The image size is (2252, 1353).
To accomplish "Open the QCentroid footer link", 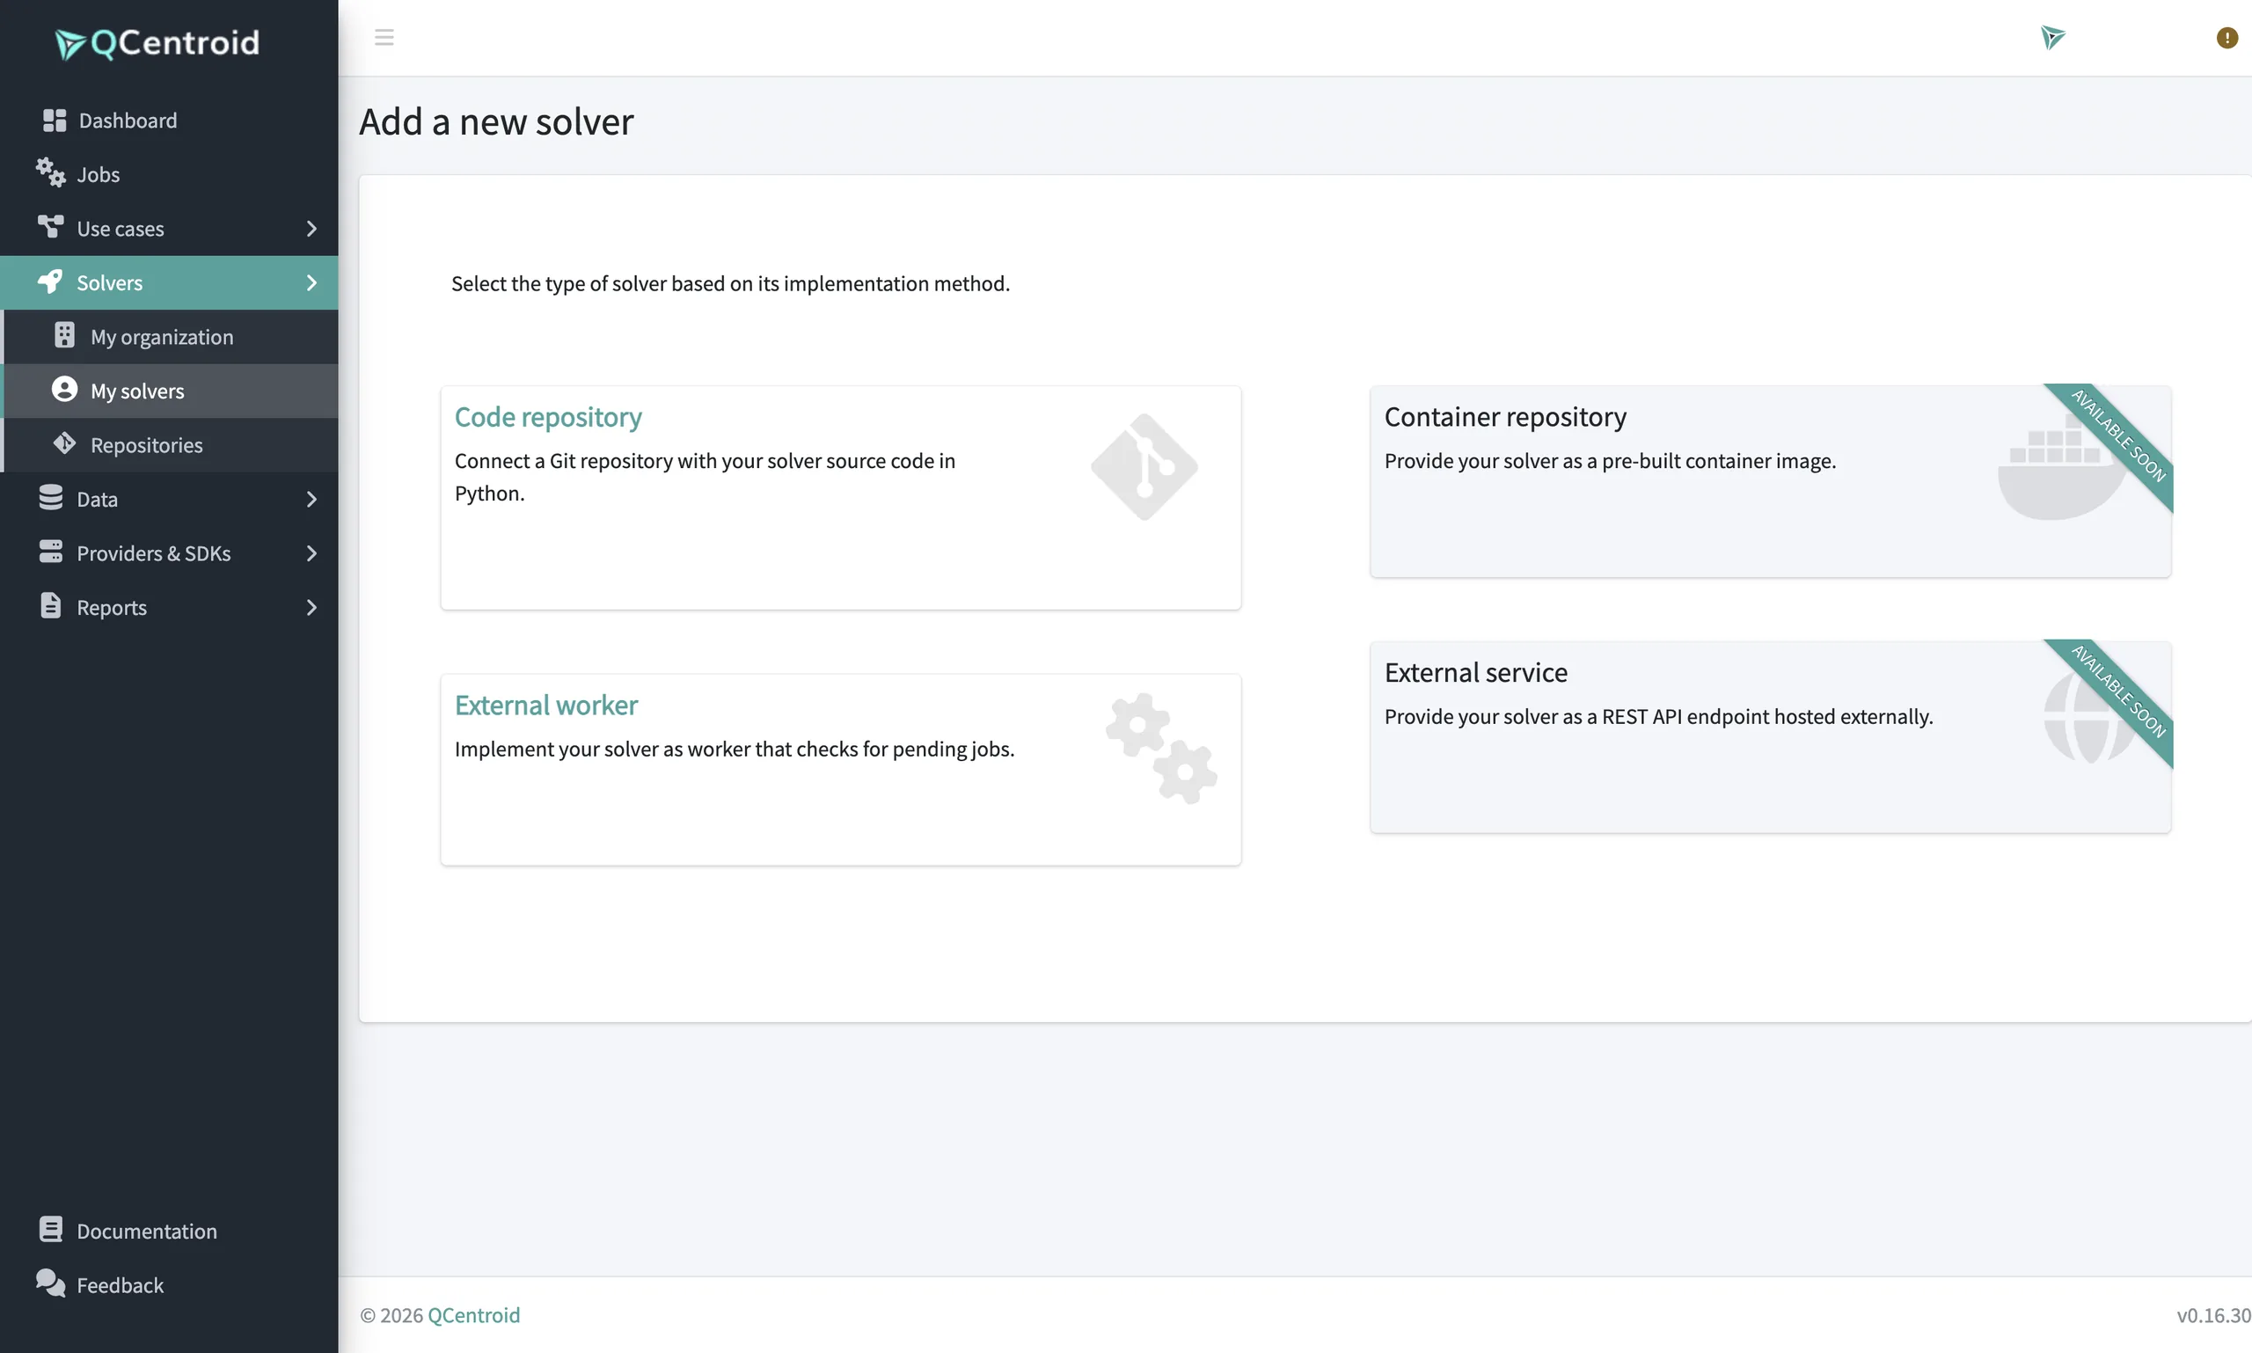I will click(x=473, y=1314).
